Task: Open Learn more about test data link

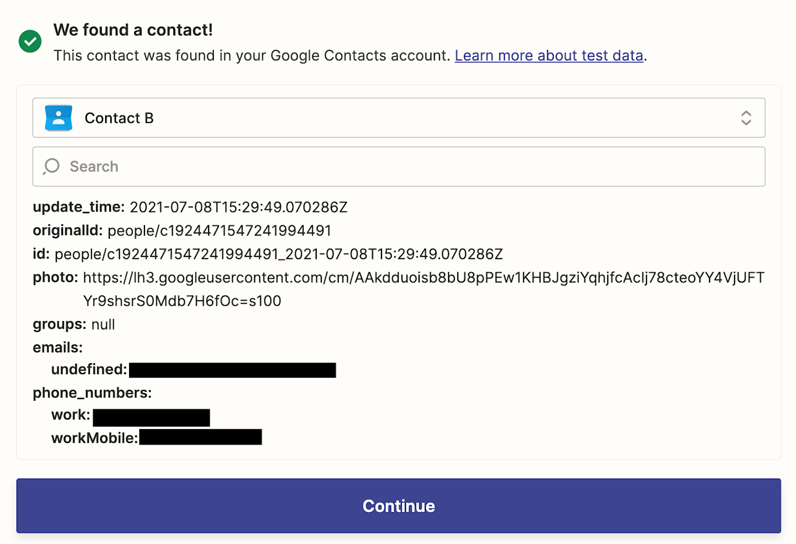Action: (549, 56)
